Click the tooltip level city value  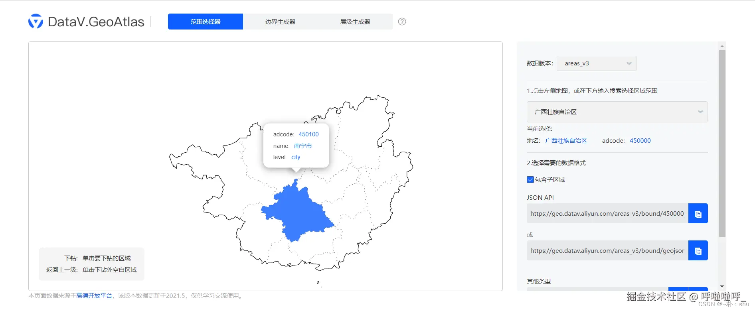pos(296,157)
